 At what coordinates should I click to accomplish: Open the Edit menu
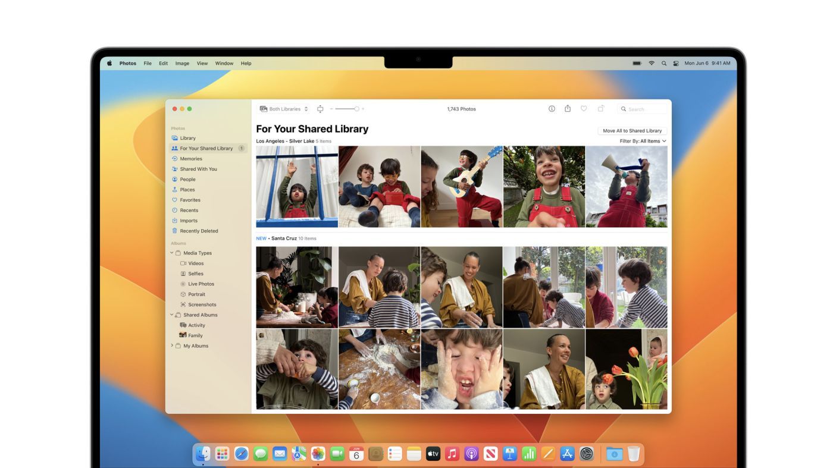163,63
